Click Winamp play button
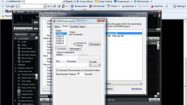 click(19, 29)
